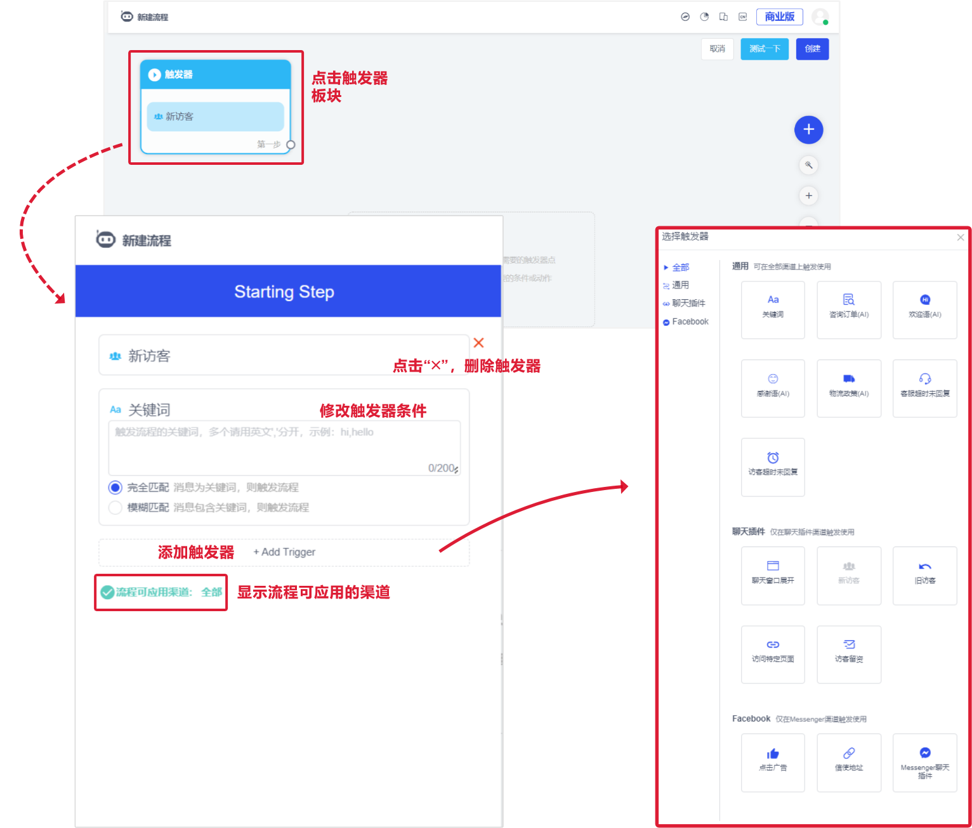
Task: Select the 关键词 keyword trigger card
Action: click(x=773, y=310)
